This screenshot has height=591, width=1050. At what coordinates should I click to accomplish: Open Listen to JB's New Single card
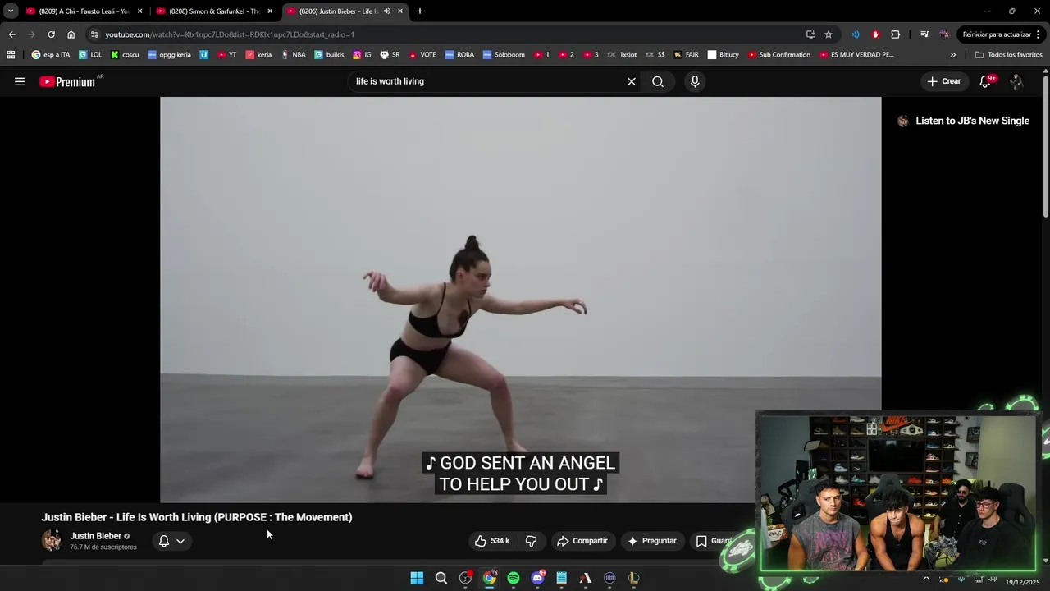point(963,121)
